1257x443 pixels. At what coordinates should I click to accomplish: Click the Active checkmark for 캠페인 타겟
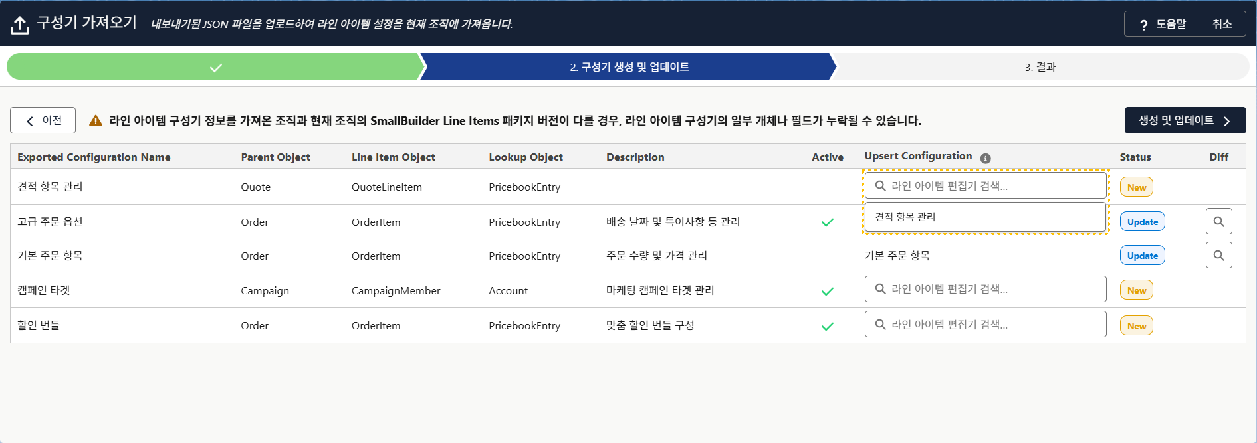(827, 291)
